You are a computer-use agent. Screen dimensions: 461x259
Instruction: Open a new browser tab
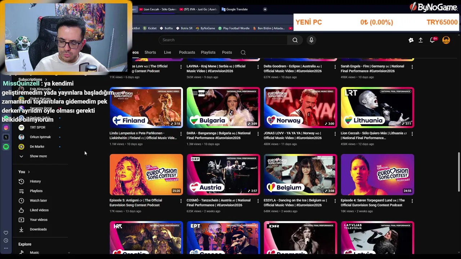click(265, 9)
